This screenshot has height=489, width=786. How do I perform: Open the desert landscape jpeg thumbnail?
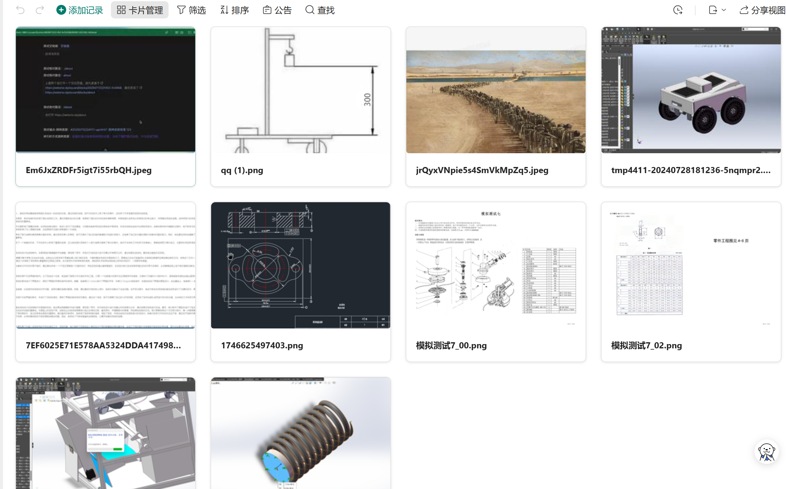tap(496, 101)
